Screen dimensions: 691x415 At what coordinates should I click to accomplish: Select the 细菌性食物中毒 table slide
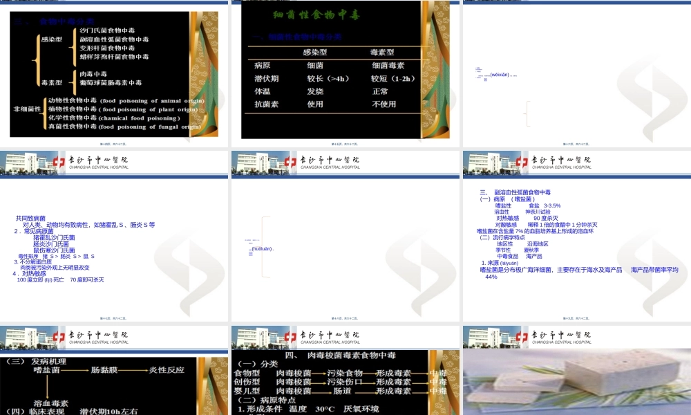345,76
